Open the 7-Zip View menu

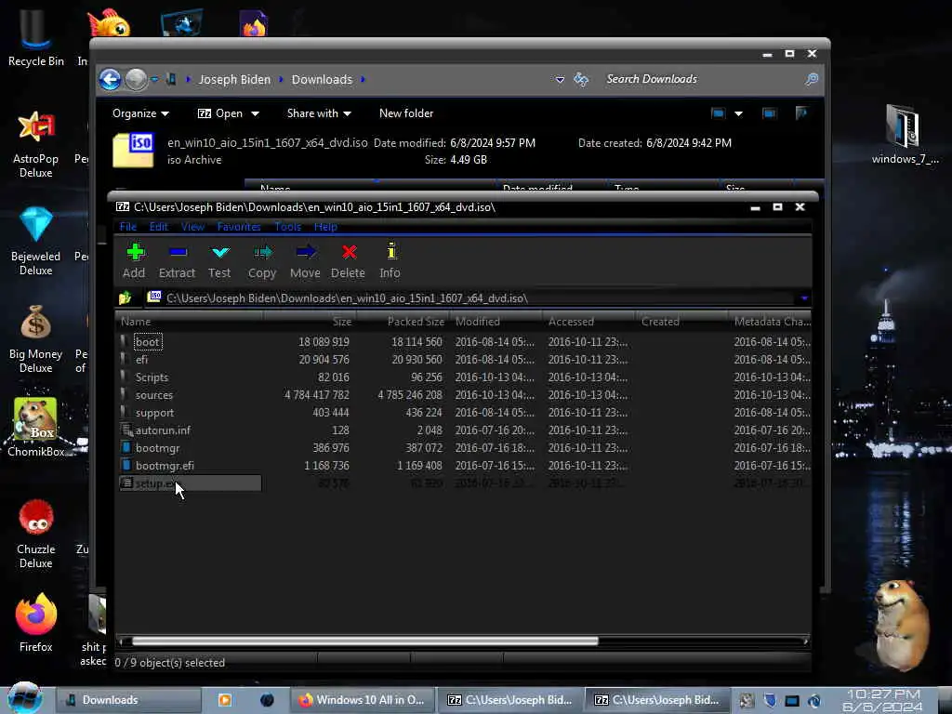[x=192, y=227]
